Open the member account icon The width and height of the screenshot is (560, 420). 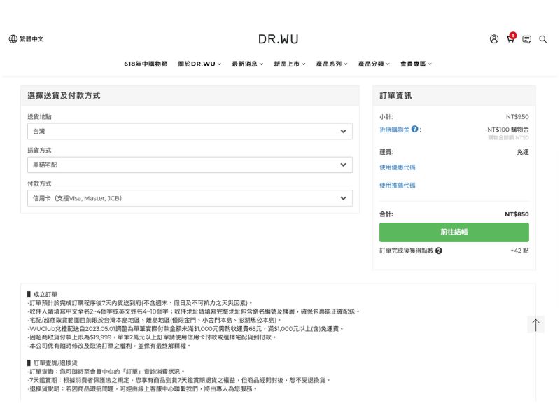point(494,39)
